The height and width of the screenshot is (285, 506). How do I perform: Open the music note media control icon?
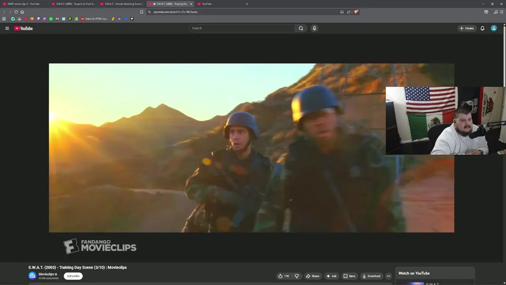[496, 12]
